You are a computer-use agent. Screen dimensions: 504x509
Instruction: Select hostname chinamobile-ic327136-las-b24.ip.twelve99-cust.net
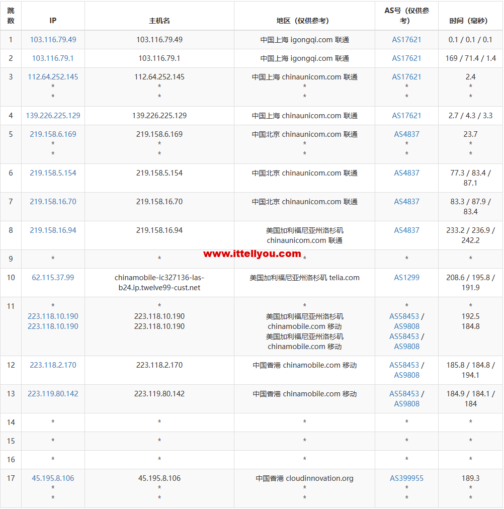pyautogui.click(x=159, y=283)
